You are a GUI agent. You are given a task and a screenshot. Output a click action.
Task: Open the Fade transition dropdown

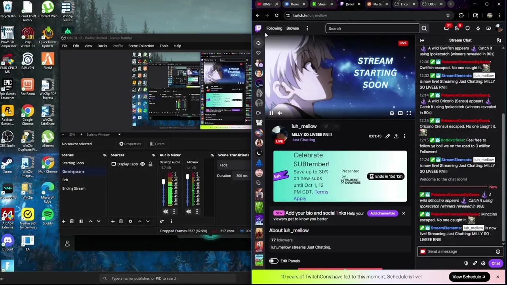coord(234,165)
